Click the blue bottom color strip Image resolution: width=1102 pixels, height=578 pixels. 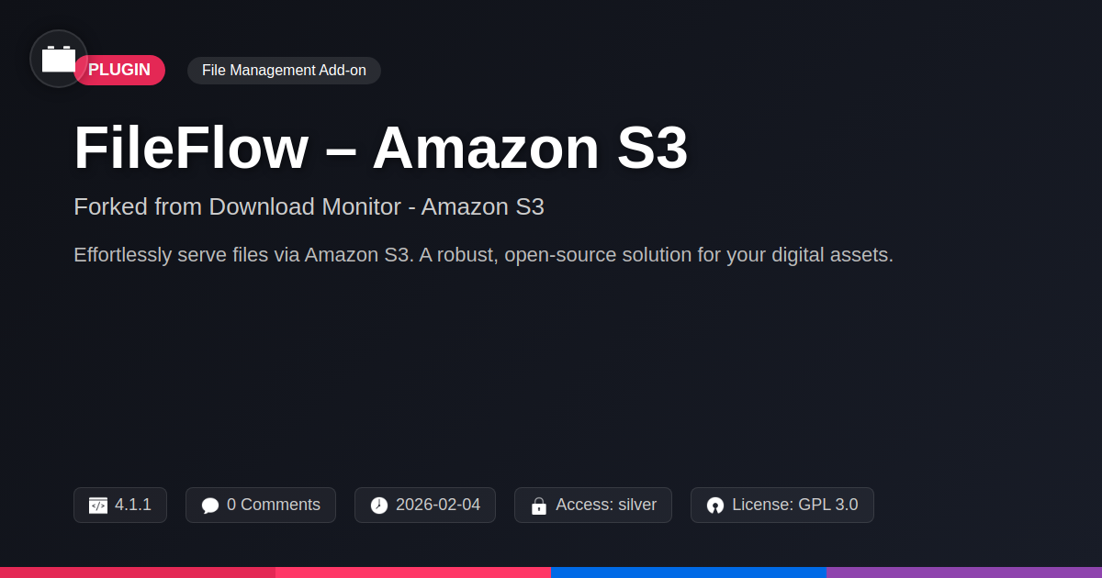(689, 572)
